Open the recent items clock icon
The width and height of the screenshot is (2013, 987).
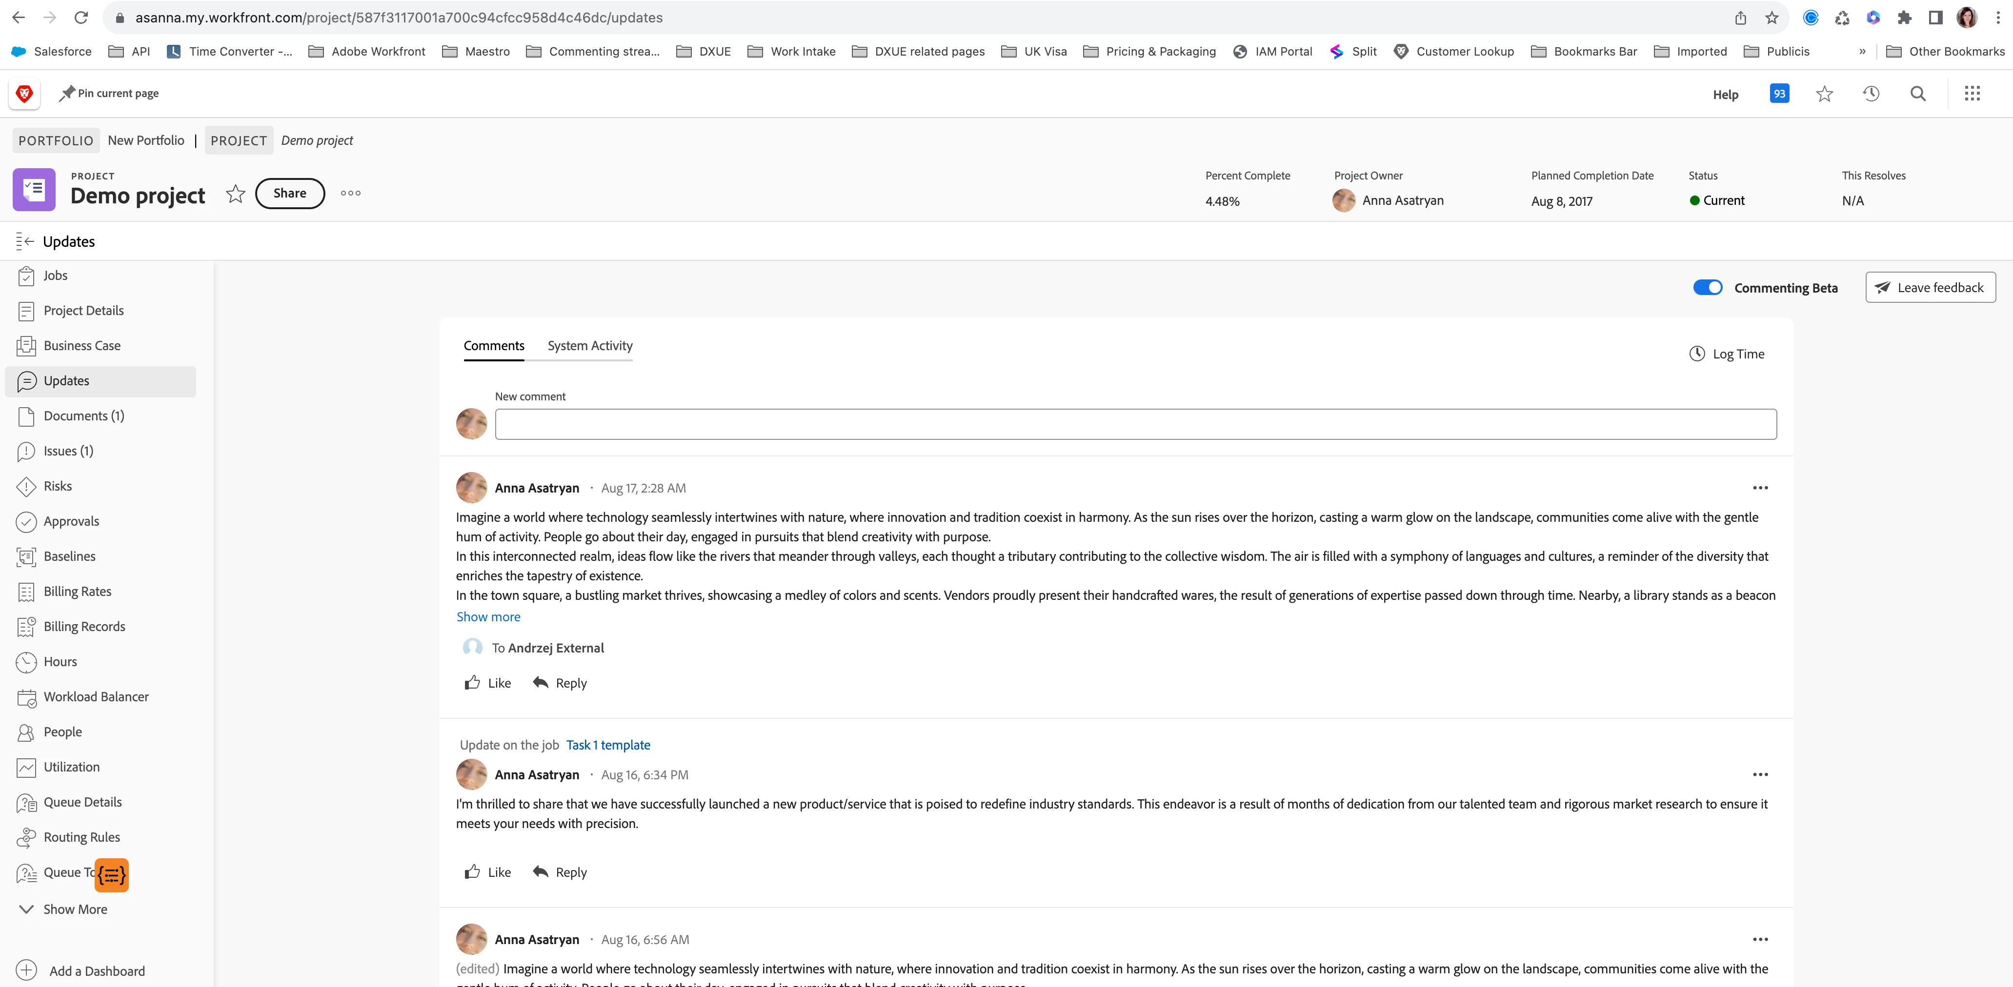click(1871, 94)
